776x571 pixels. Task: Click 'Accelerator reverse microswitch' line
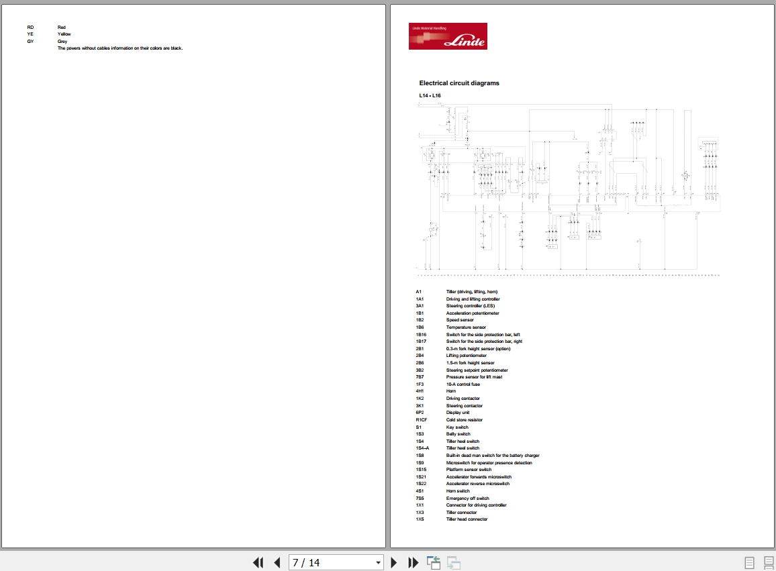pos(477,483)
